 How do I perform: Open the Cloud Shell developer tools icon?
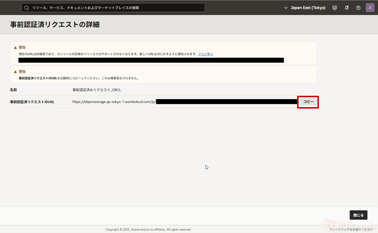point(335,8)
